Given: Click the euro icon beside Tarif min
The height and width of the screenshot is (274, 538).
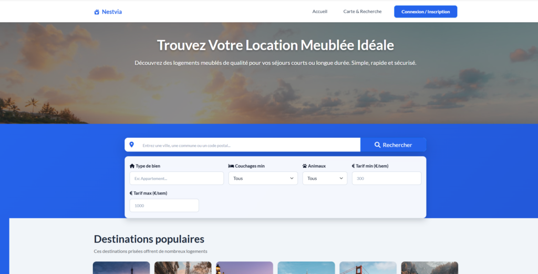Looking at the screenshot, I should pos(354,166).
